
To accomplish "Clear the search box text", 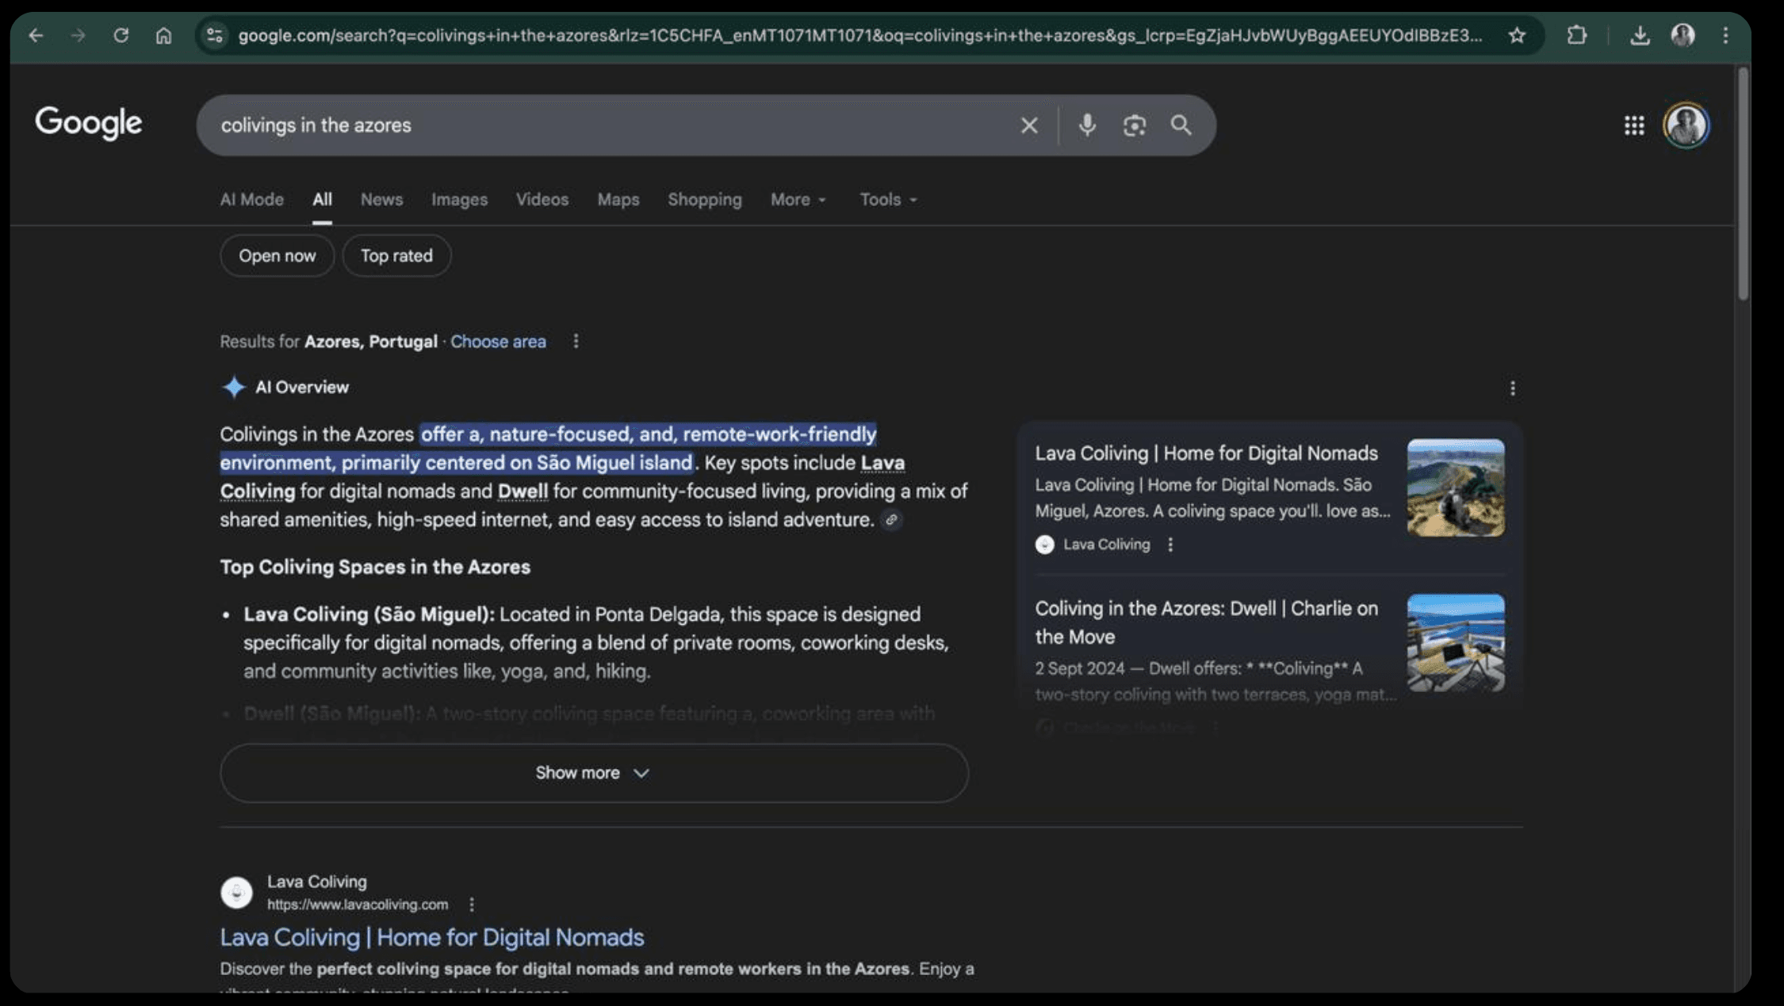I will (1028, 125).
